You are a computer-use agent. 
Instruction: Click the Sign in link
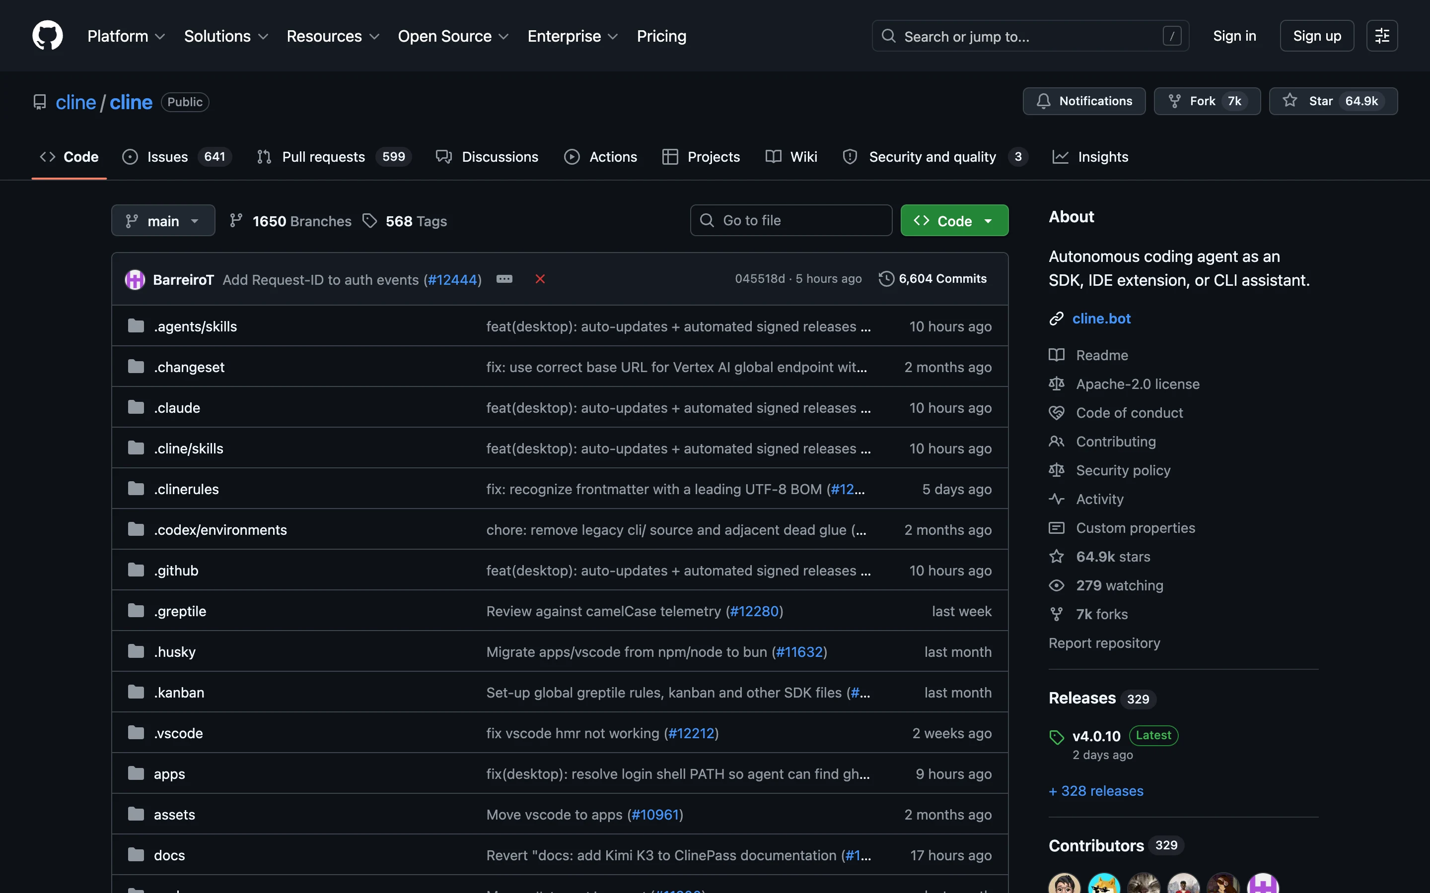1234,36
